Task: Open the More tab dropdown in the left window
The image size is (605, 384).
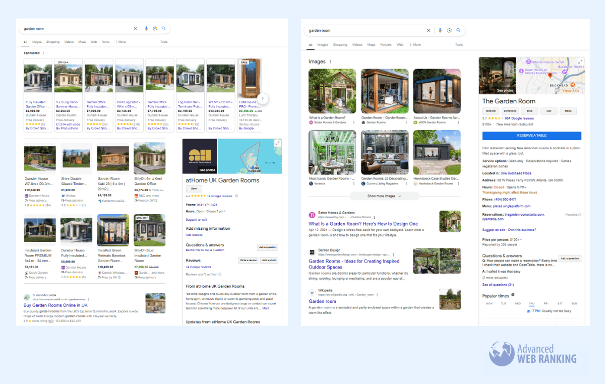Action: [x=120, y=42]
